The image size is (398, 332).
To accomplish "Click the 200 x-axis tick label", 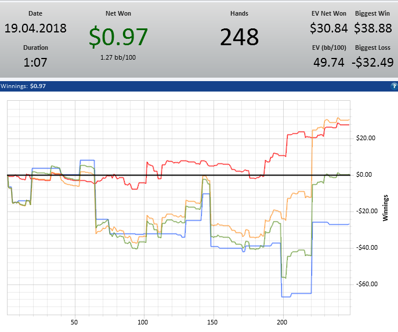I will [282, 322].
